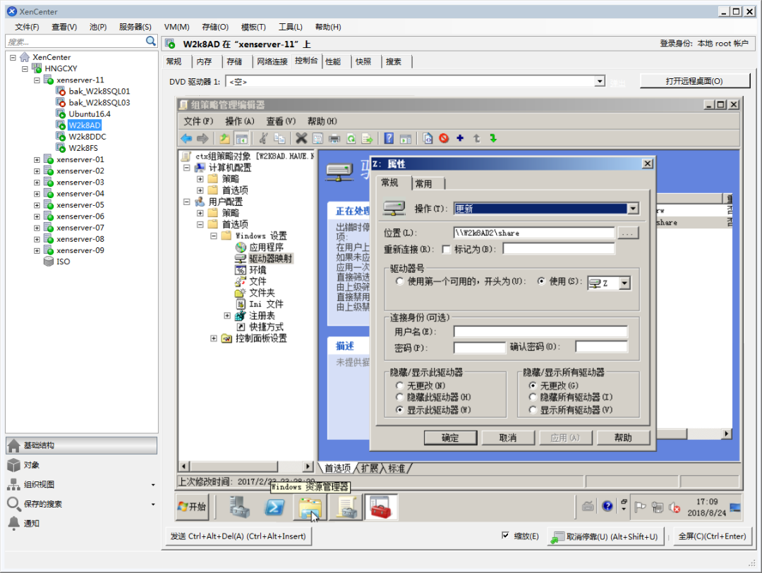Open the Action menu in Group Policy editor
Viewport: 762px width, 573px height.
coord(240,121)
